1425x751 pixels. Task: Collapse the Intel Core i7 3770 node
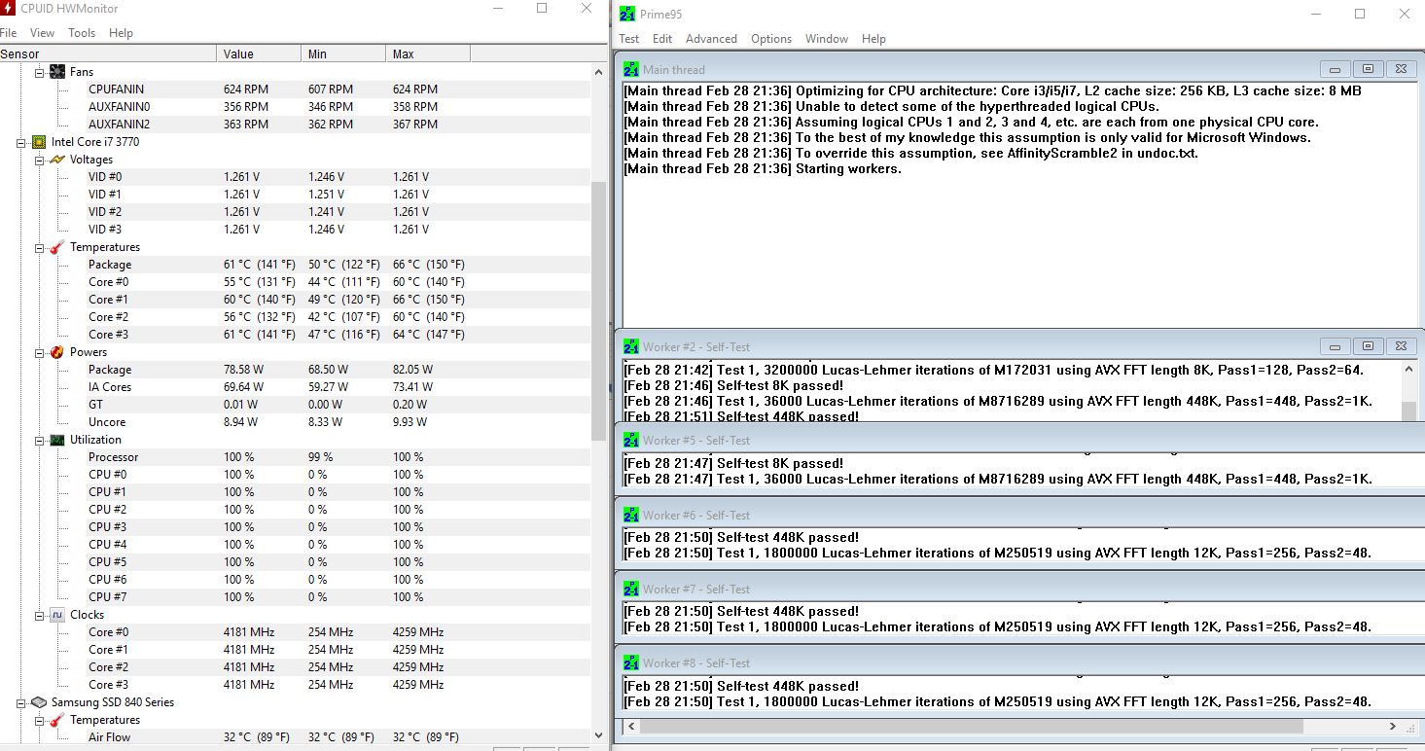coord(21,142)
